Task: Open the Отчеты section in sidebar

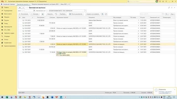Action: point(6,40)
